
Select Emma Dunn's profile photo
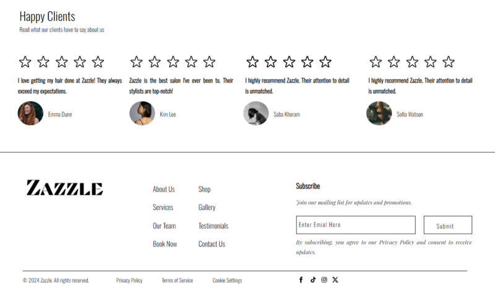point(30,113)
